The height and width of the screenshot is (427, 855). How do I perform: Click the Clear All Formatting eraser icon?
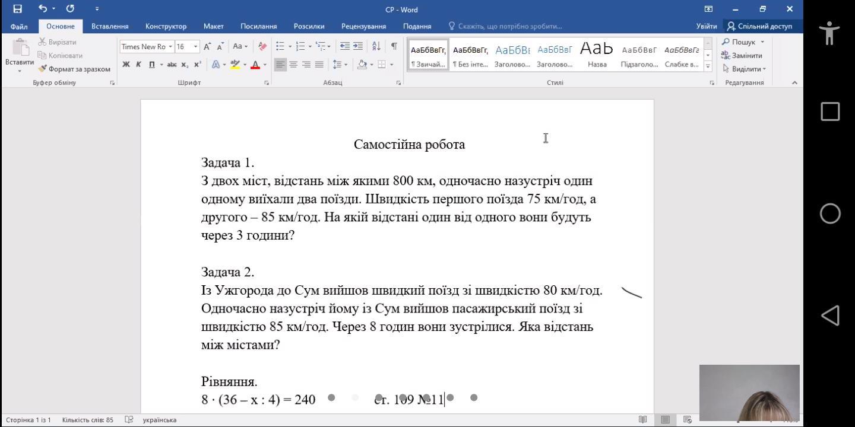click(x=262, y=46)
